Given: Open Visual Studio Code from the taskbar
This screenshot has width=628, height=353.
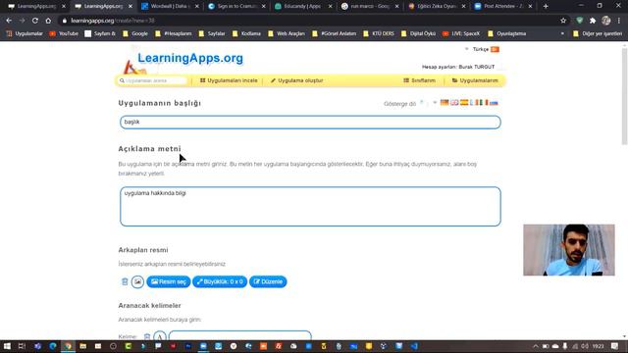Looking at the screenshot, I should [x=414, y=346].
